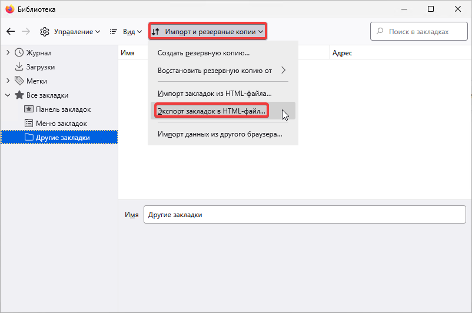Expand the Журнал tree node
This screenshot has height=313, width=472.
(8, 53)
